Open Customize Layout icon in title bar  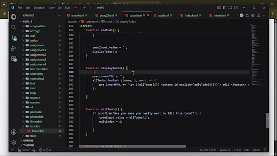(x=219, y=8)
